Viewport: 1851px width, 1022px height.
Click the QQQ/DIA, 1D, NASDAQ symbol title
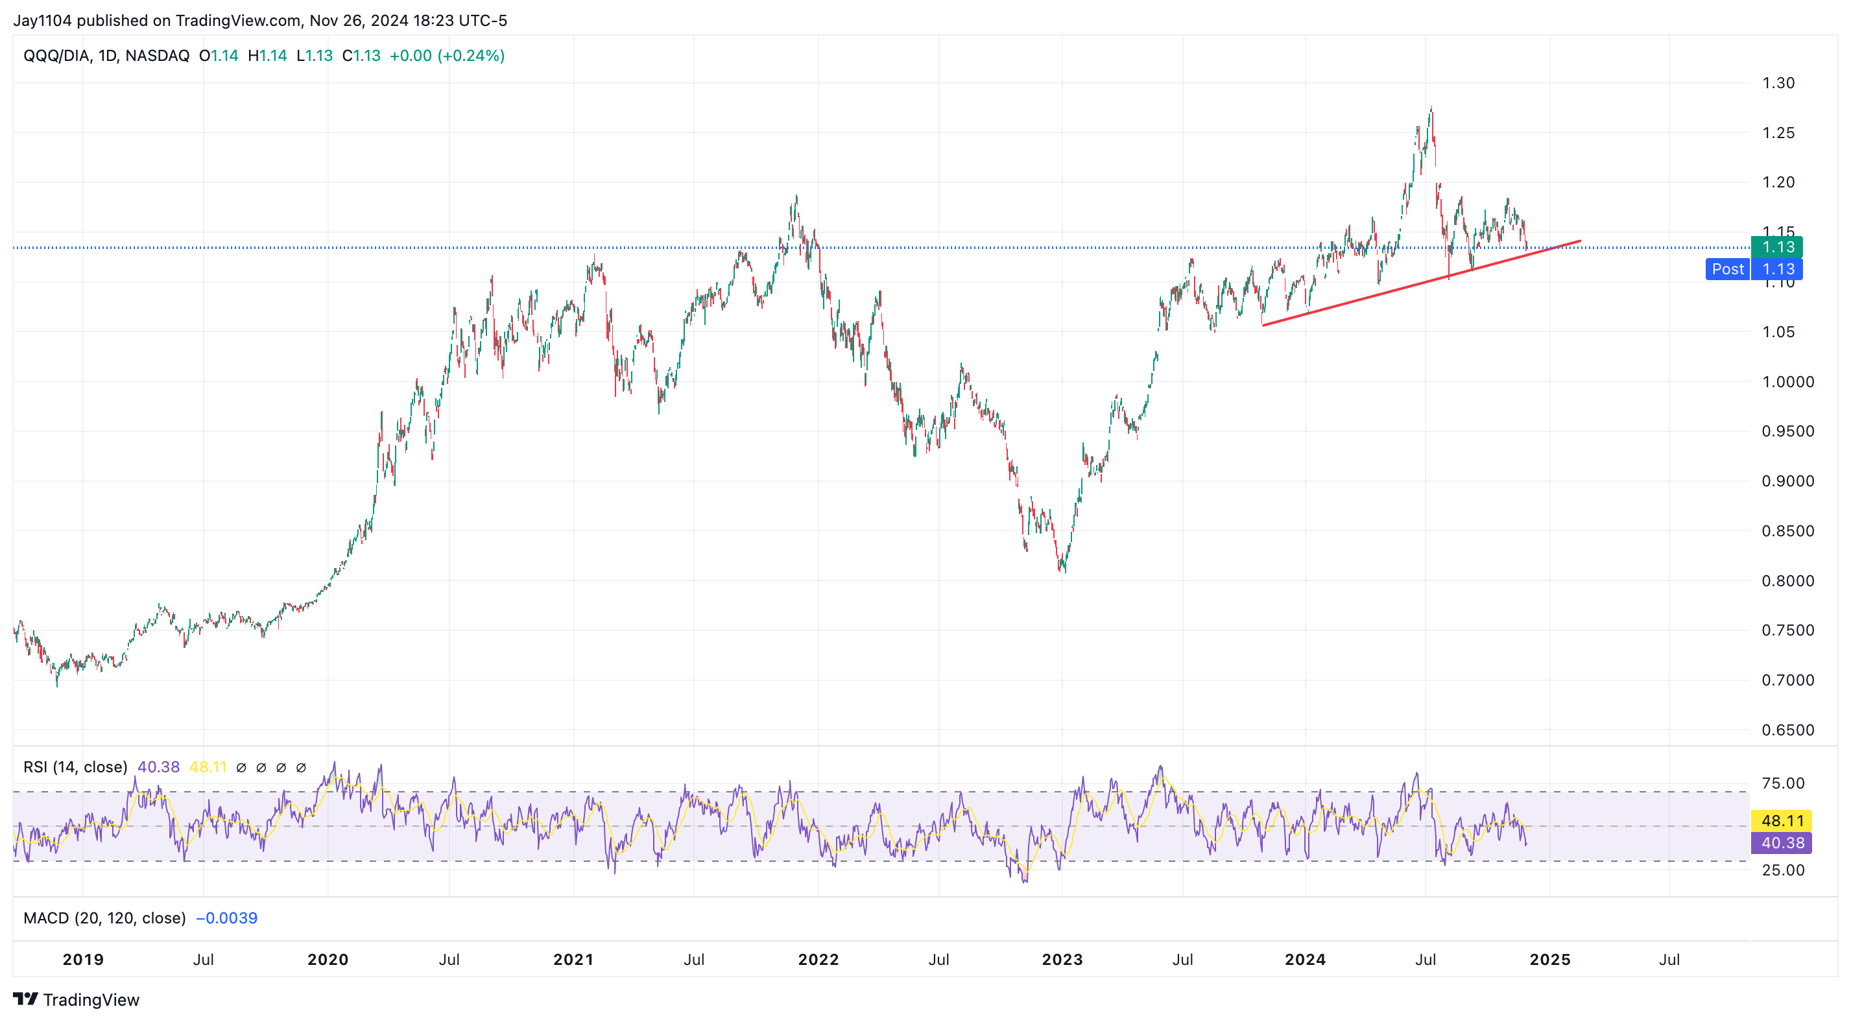click(106, 55)
